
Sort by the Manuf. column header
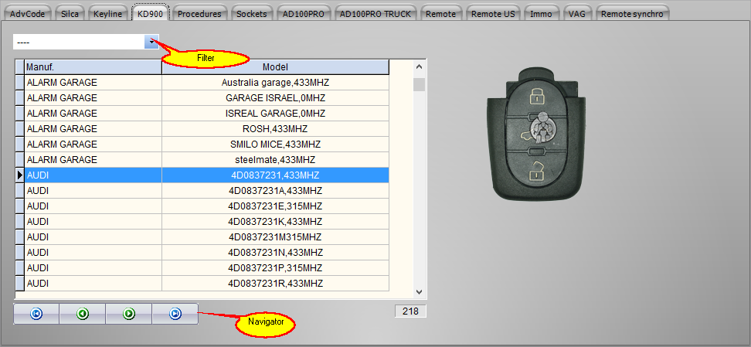(x=93, y=67)
